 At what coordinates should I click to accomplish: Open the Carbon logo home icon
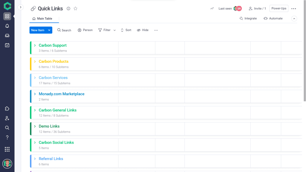7,6
